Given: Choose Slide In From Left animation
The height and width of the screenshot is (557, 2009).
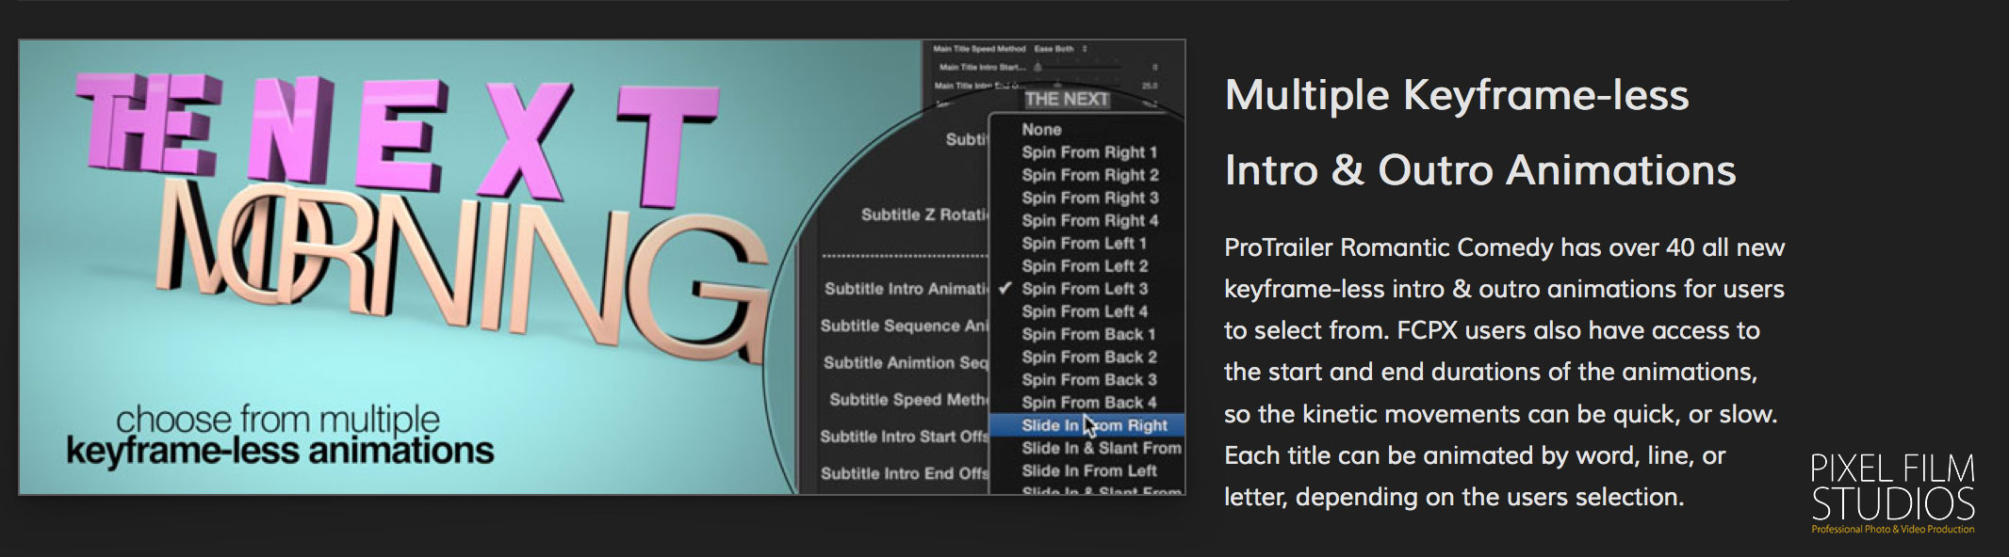Looking at the screenshot, I should pyautogui.click(x=1088, y=470).
